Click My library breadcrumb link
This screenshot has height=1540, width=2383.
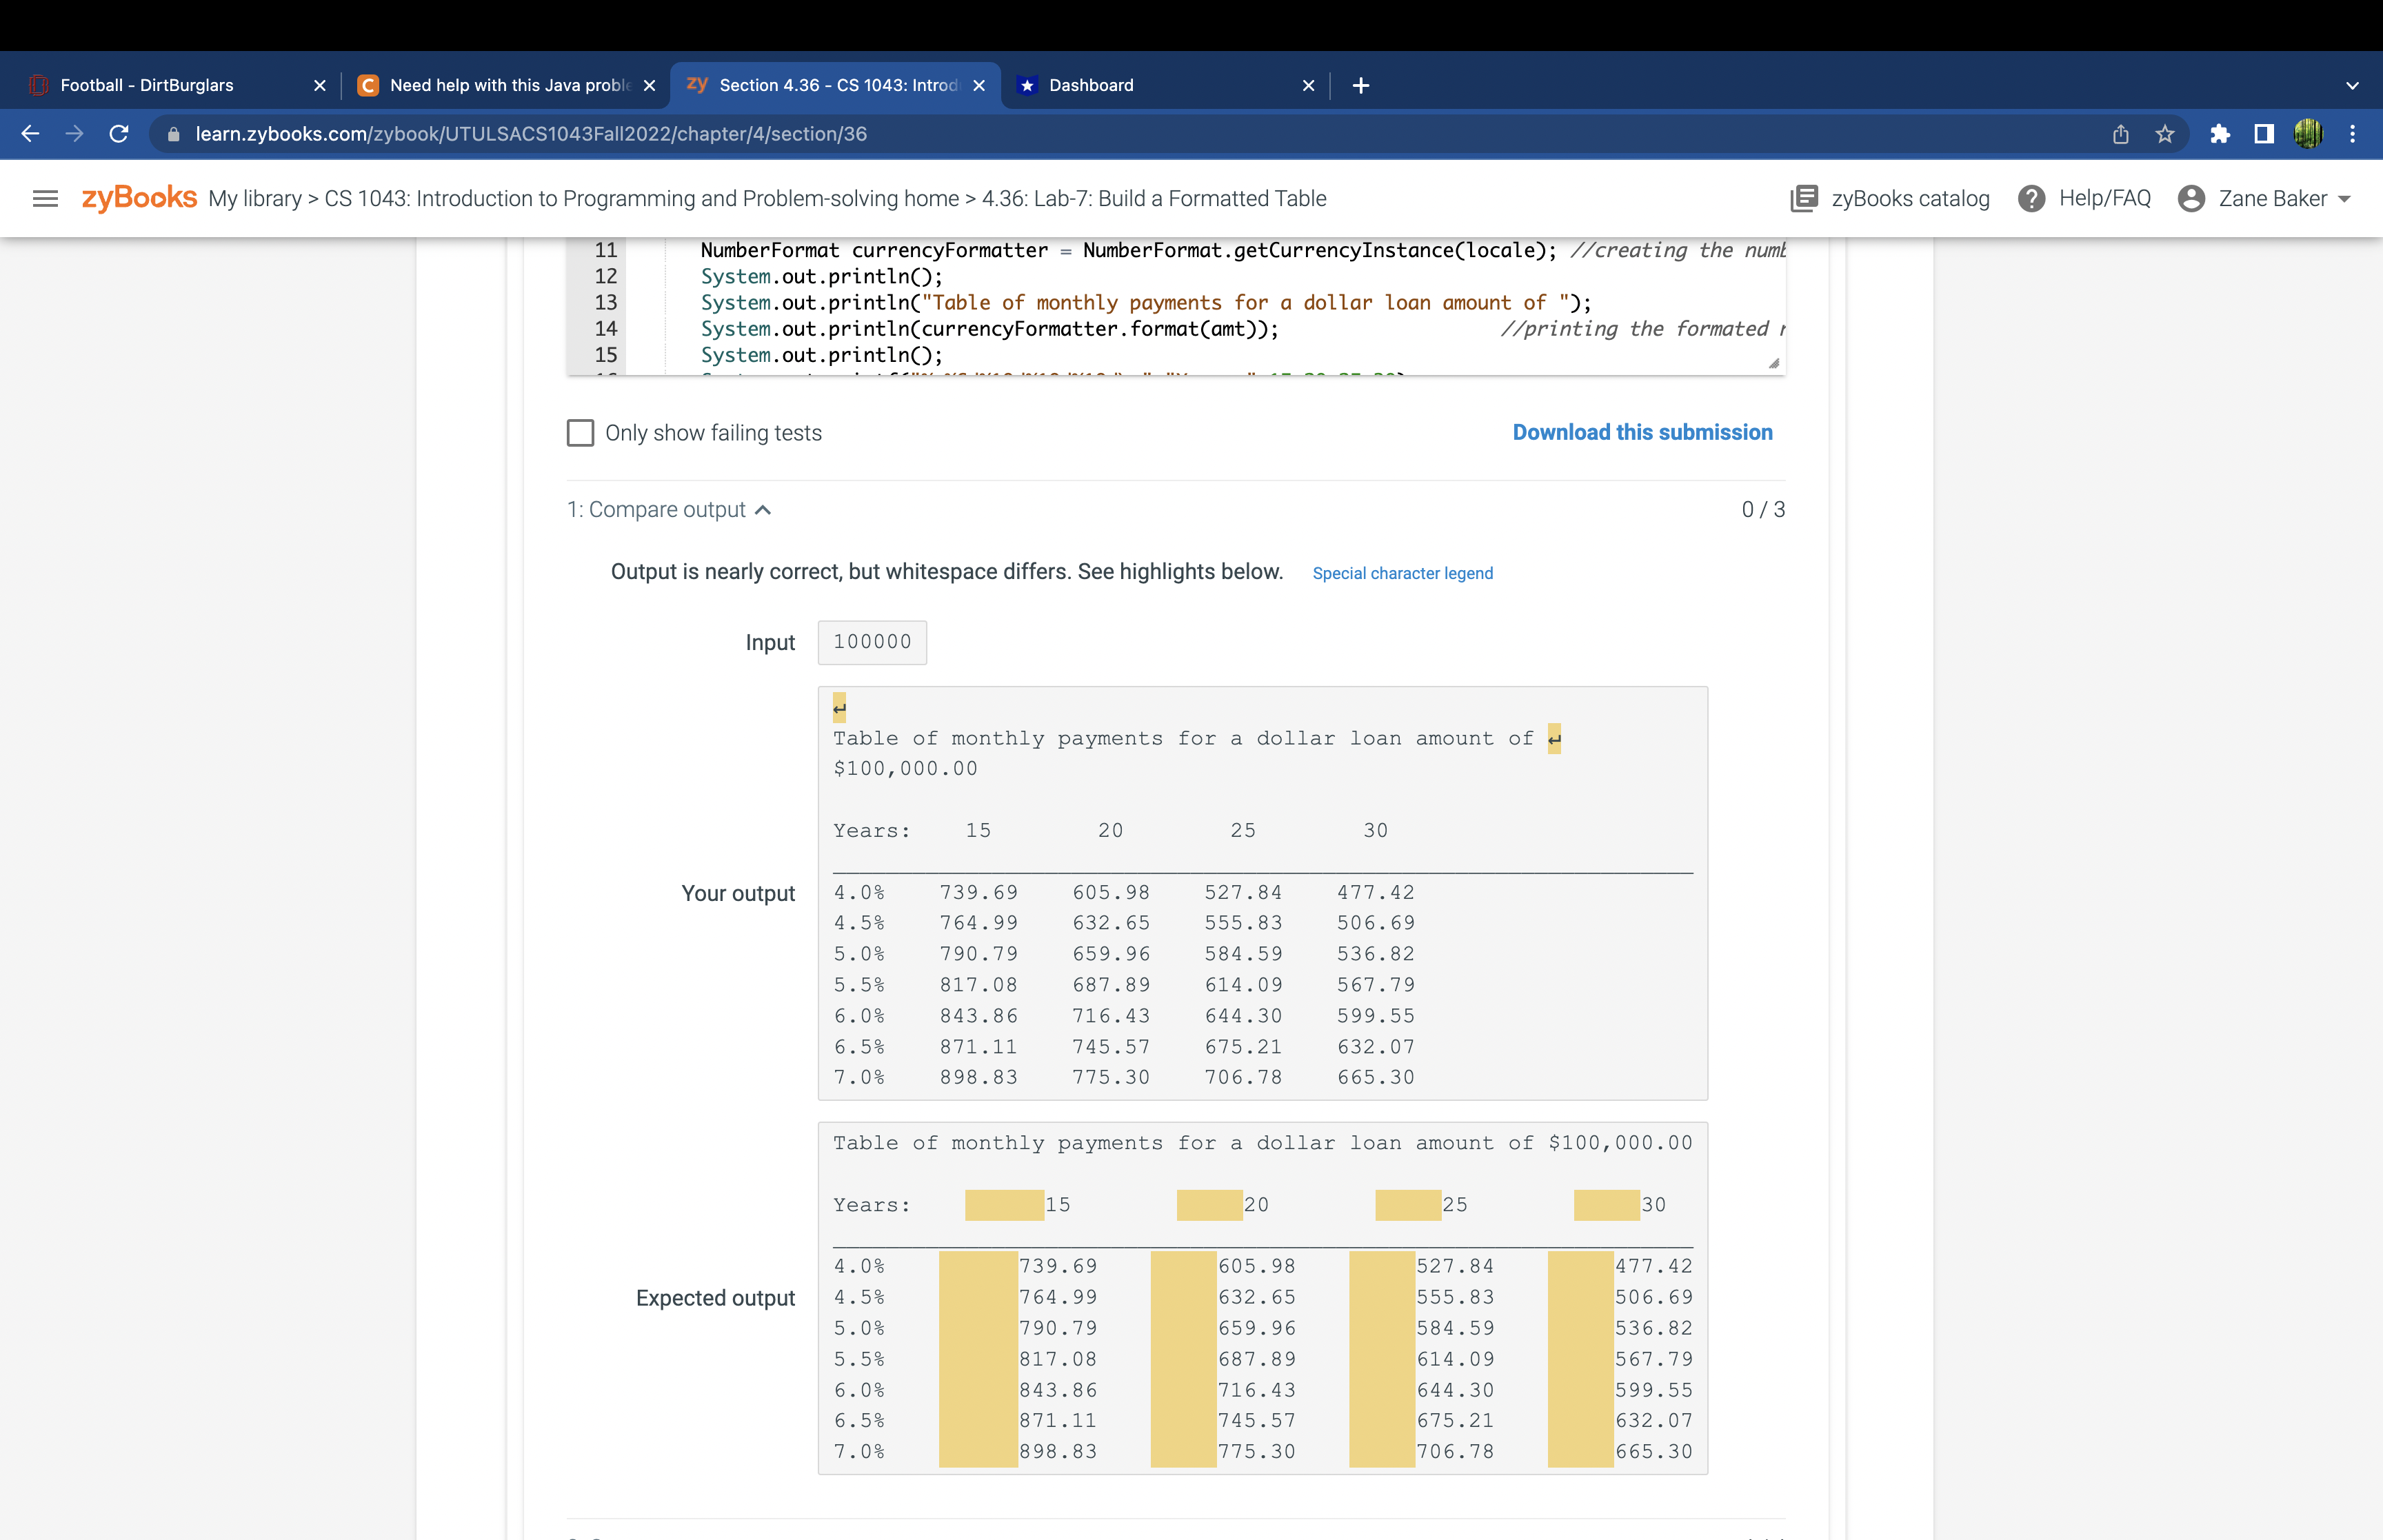(254, 198)
